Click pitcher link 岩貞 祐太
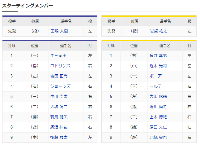This screenshot has width=200, height=149. (x=158, y=31)
